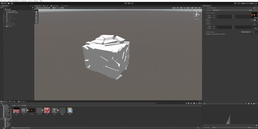Click the Edit shader button in Inspector
Screen dimensions: 258x129
tap(250, 10)
